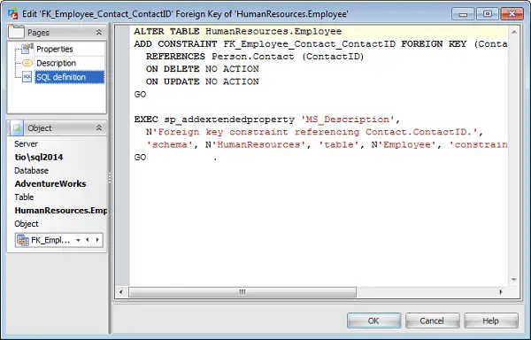Click the Pages panel folder icon
531x340 pixels.
click(x=16, y=32)
